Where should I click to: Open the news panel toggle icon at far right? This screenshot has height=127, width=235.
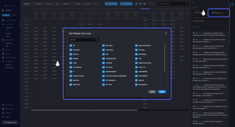tap(233, 4)
